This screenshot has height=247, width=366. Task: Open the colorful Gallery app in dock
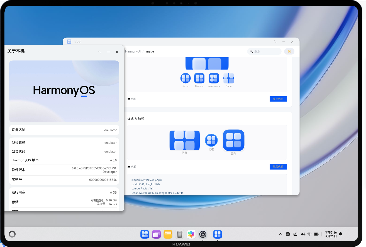pos(191,234)
